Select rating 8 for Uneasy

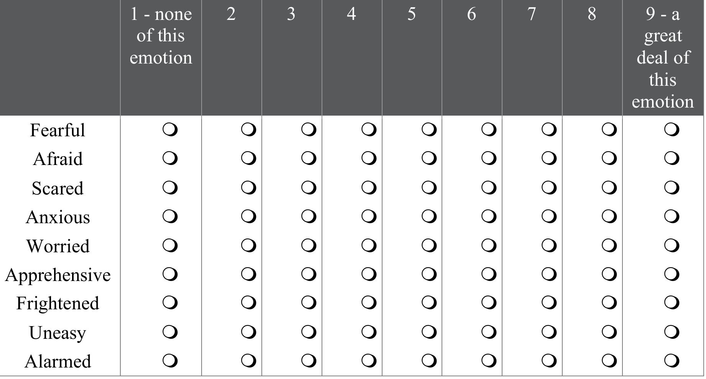click(609, 332)
